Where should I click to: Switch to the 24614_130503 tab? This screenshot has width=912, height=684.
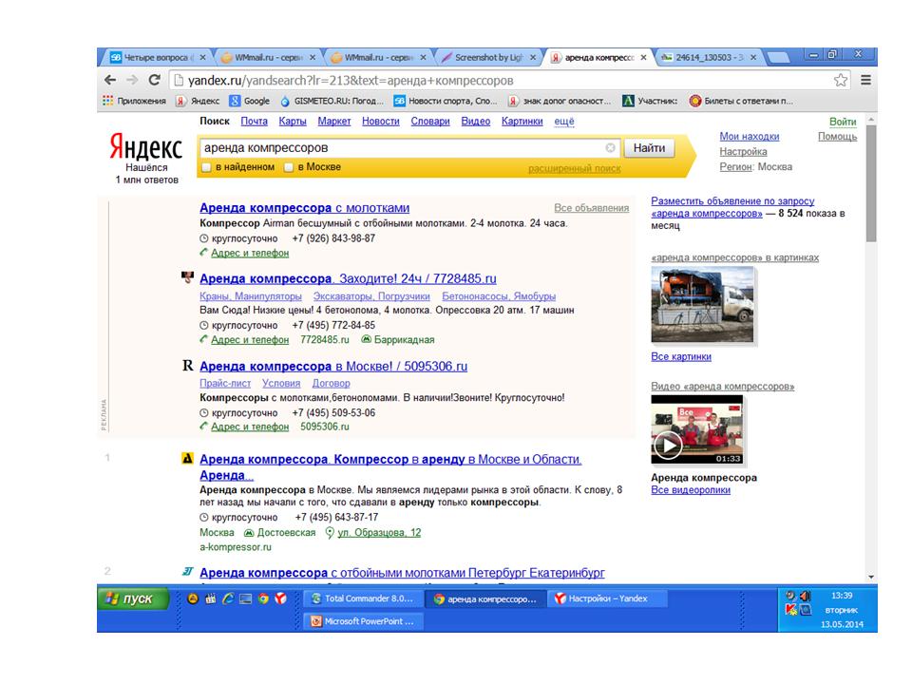click(709, 58)
